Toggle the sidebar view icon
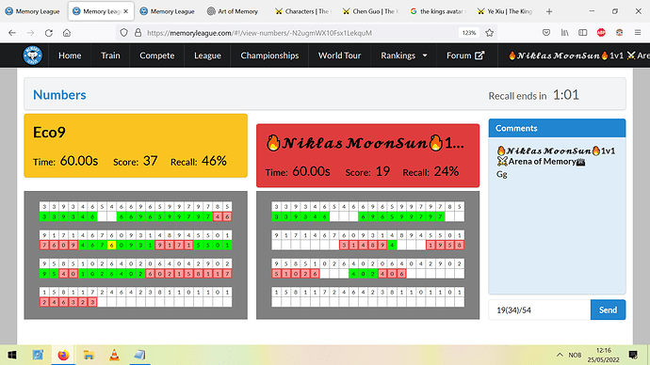This screenshot has height=365, width=650. click(583, 33)
